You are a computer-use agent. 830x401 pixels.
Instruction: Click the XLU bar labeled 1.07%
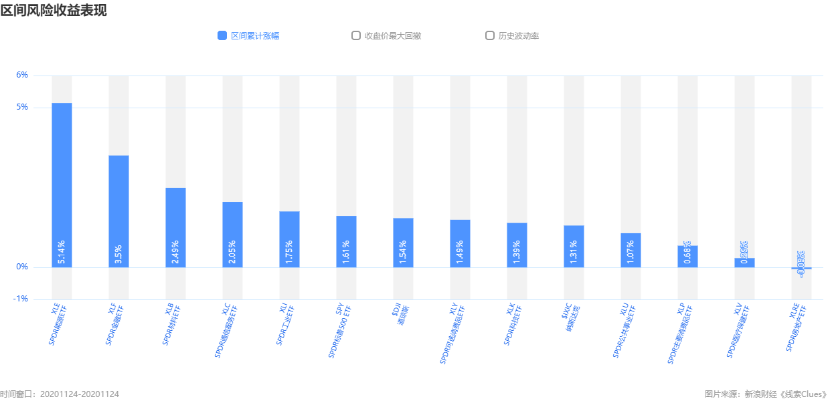pos(631,250)
